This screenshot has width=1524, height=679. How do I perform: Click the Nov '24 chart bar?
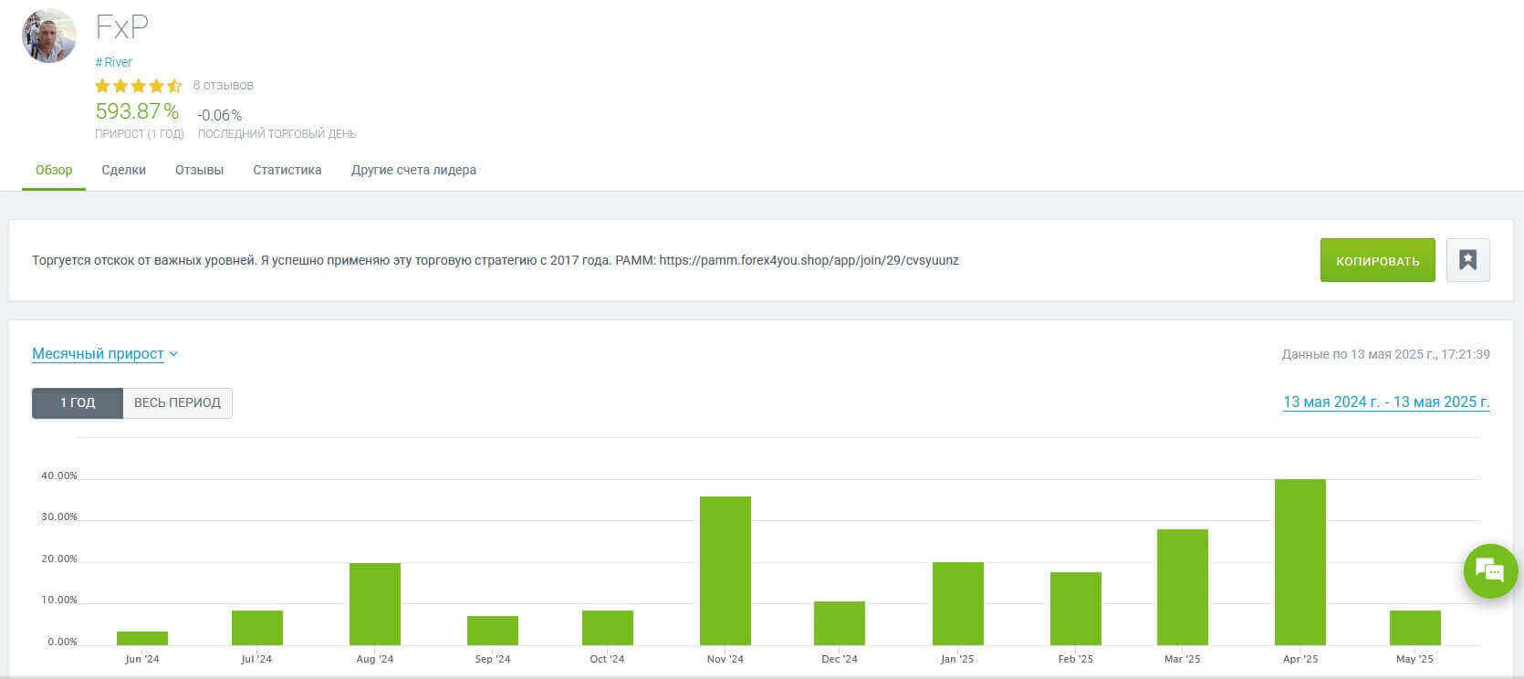click(x=725, y=570)
